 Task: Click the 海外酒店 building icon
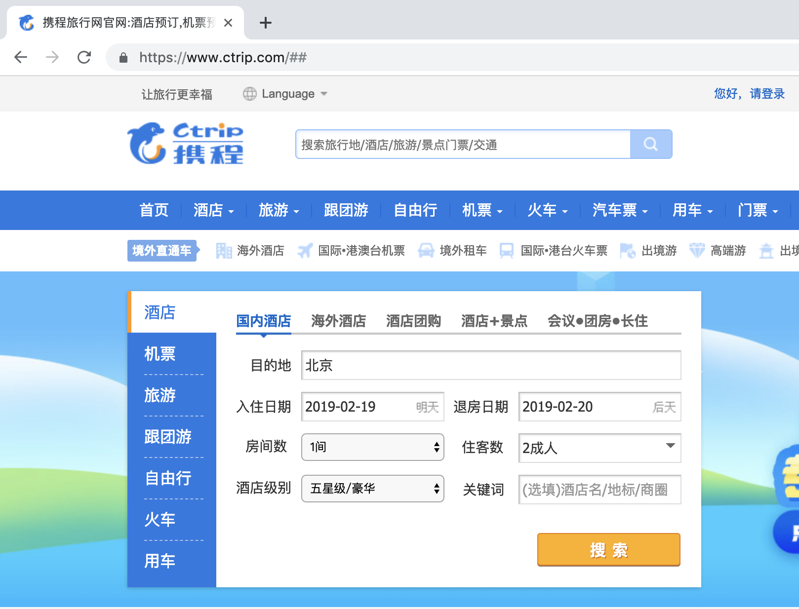click(224, 251)
